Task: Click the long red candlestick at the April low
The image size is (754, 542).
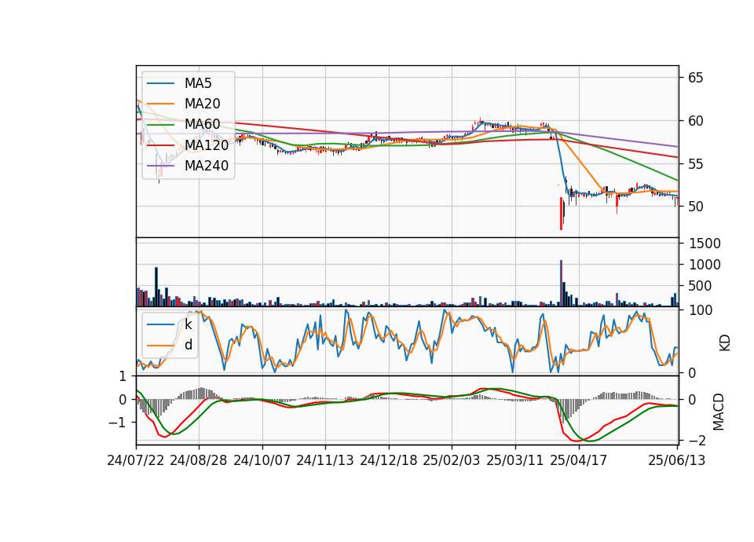Action: pyautogui.click(x=561, y=214)
